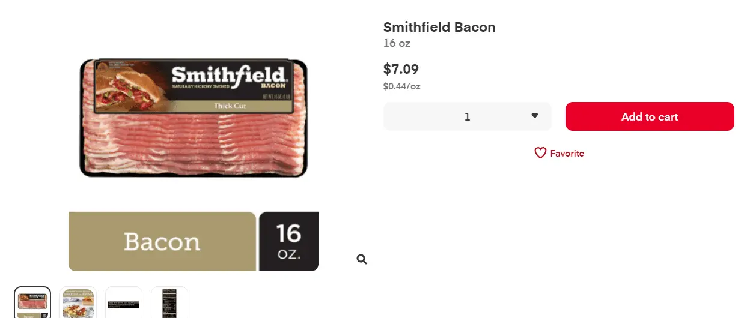Click the Smithfield Bacon product title
741x318 pixels.
coord(439,27)
